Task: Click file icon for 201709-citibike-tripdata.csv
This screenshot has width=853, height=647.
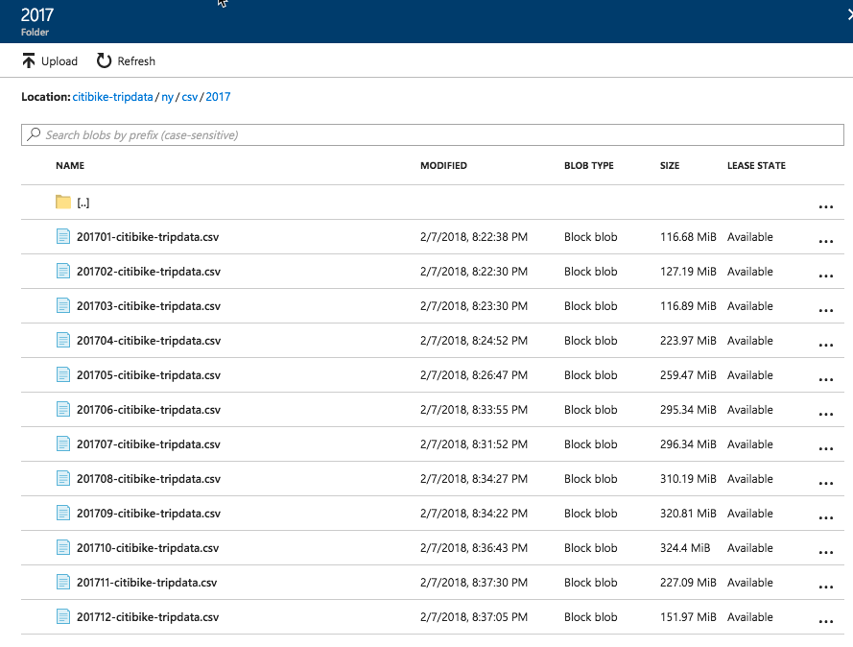Action: pos(63,513)
